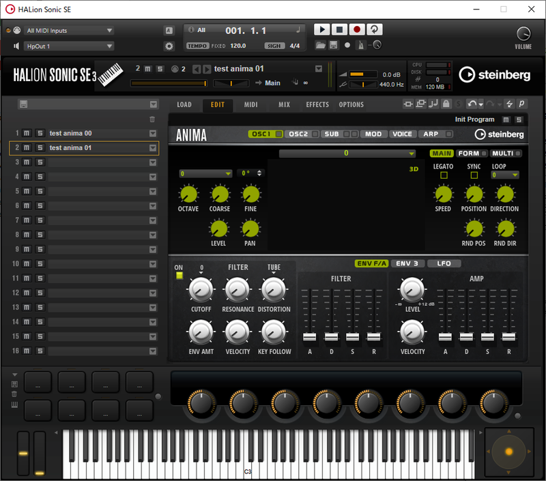Click the filter Attack fader

point(310,336)
